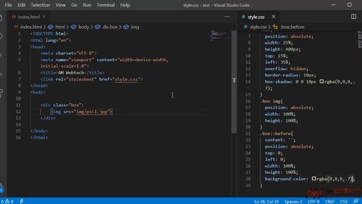Image resolution: width=362 pixels, height=204 pixels.
Task: Open the View menu
Action: pos(61,5)
